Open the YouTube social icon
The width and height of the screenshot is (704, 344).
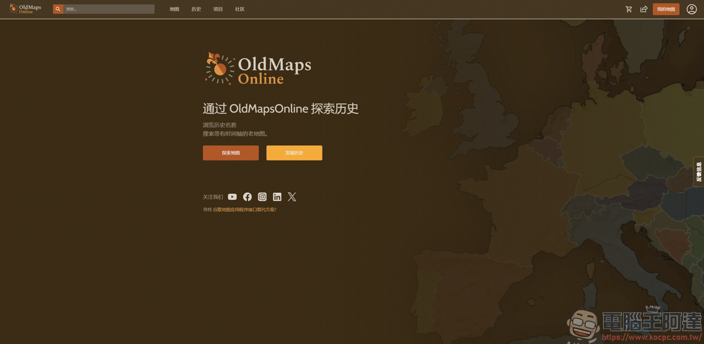click(232, 197)
